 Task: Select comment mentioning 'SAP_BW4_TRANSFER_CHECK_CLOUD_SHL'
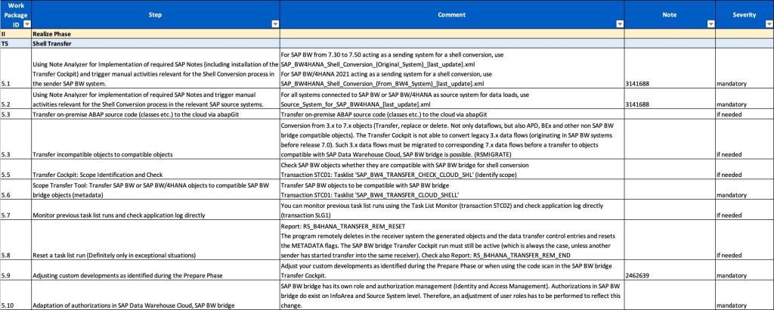[452, 169]
